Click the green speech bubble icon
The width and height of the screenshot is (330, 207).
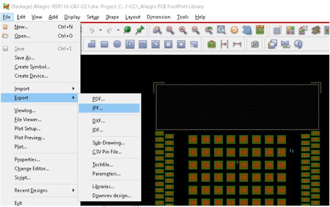128,30
